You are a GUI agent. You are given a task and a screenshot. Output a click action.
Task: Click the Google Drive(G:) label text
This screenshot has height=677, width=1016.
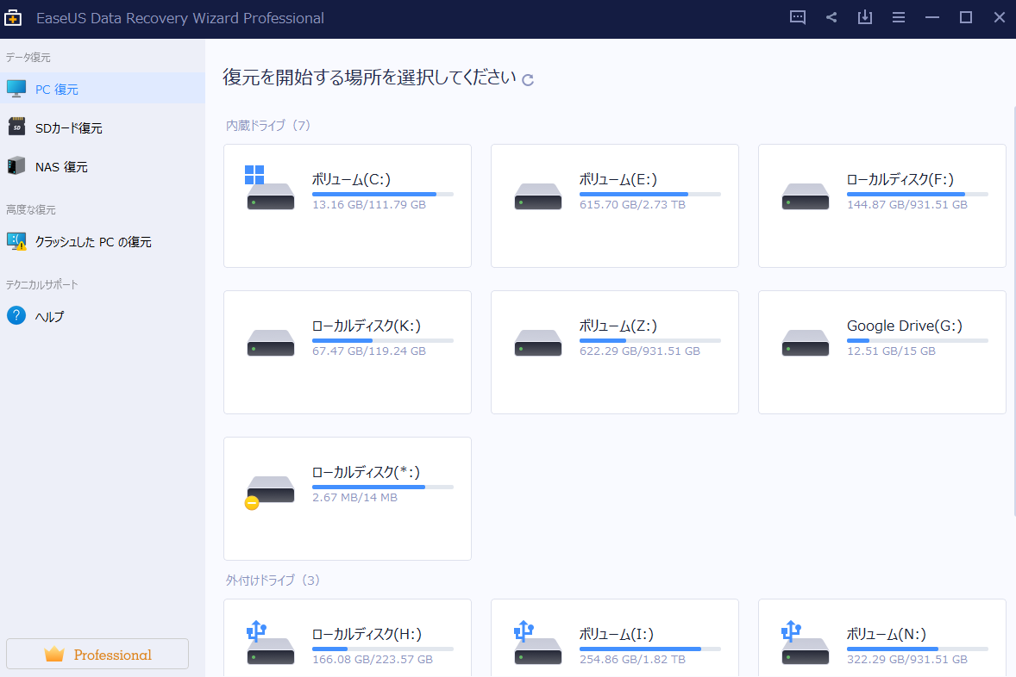[x=905, y=326]
